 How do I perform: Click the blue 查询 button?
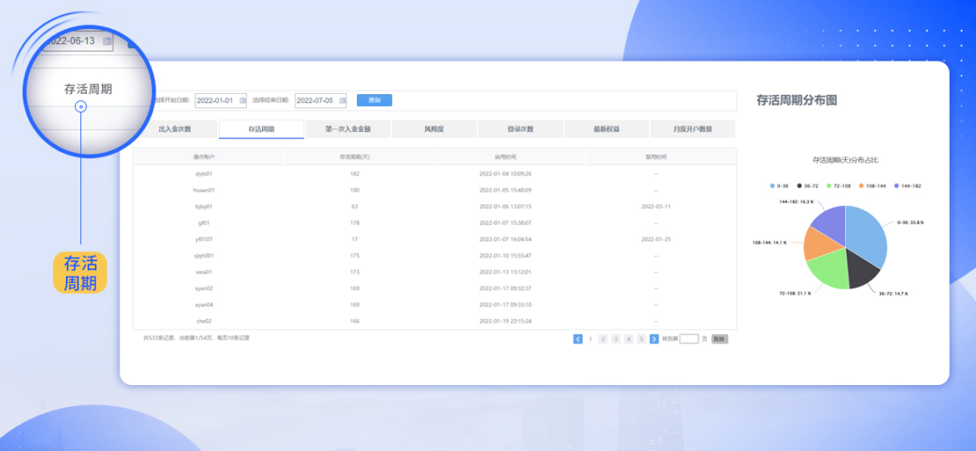click(x=374, y=100)
